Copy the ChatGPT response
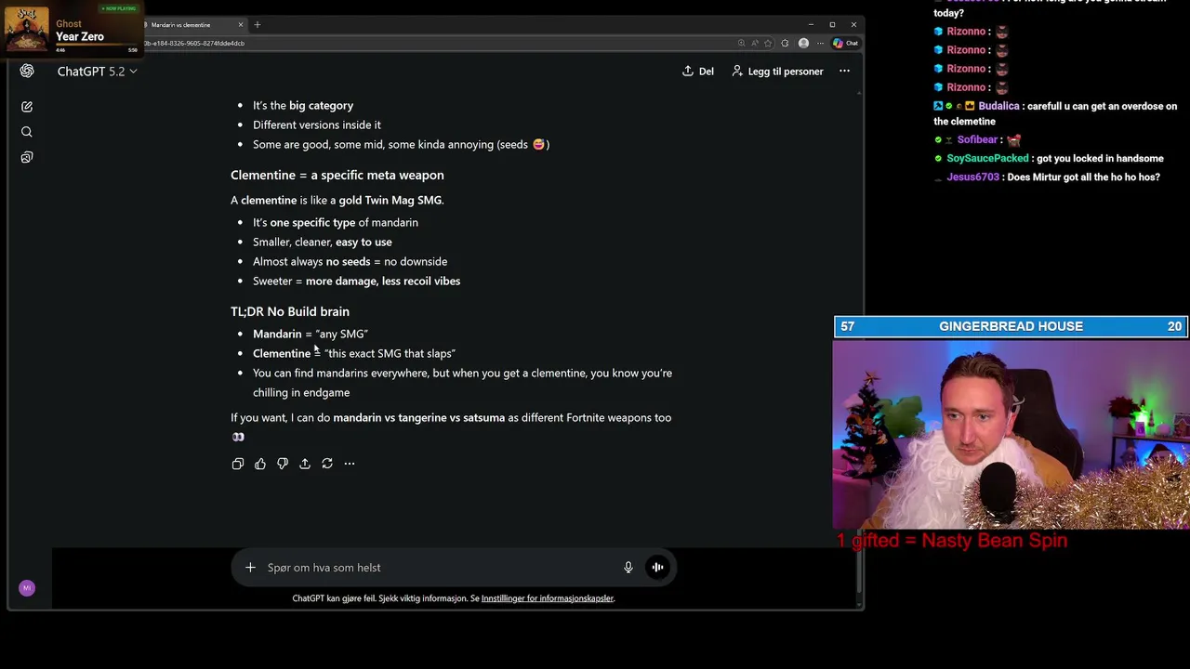This screenshot has height=669, width=1190. click(238, 464)
